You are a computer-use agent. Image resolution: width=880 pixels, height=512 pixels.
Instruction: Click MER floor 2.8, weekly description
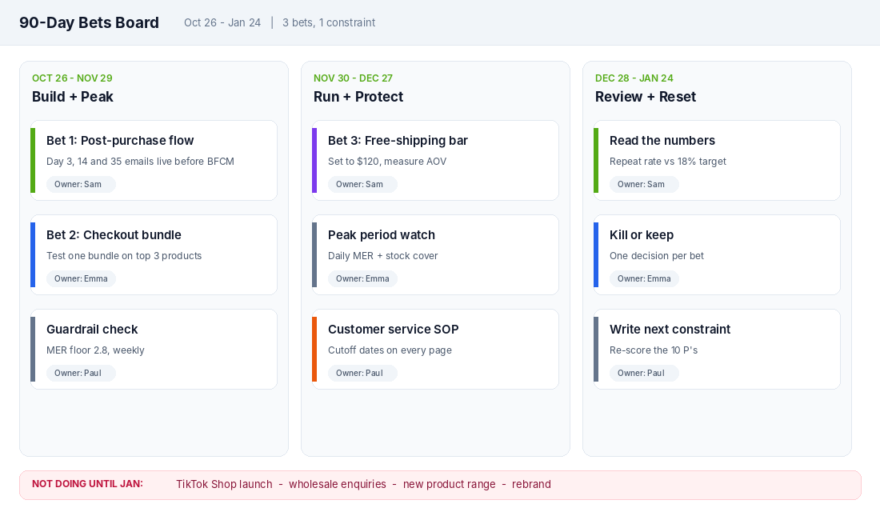coord(95,350)
